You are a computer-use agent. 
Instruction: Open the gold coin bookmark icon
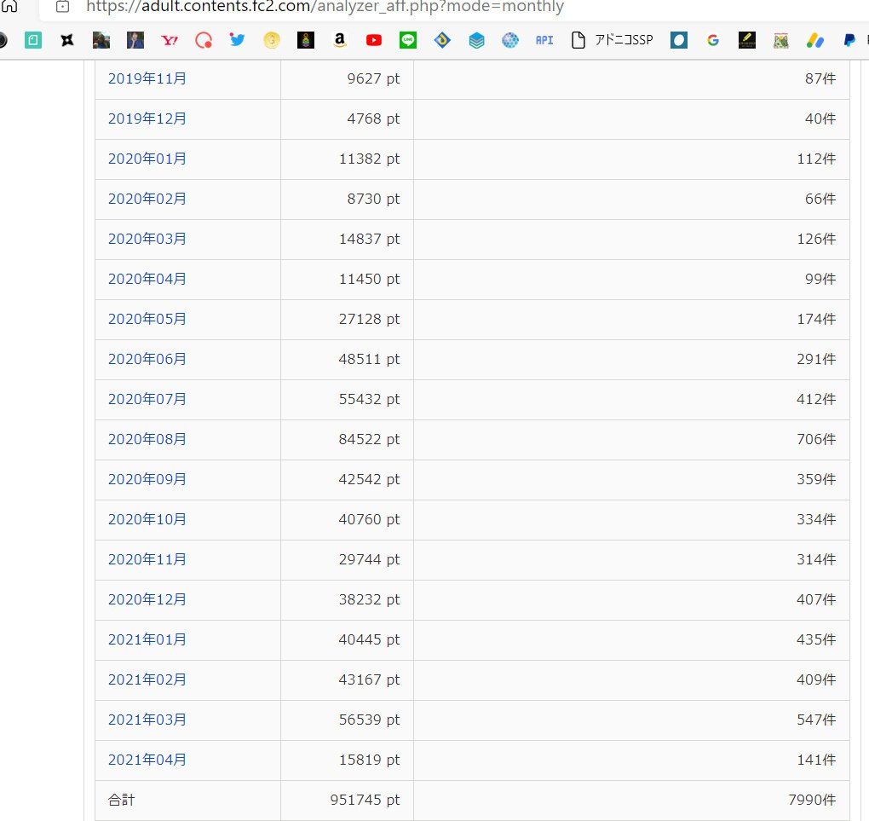(272, 40)
